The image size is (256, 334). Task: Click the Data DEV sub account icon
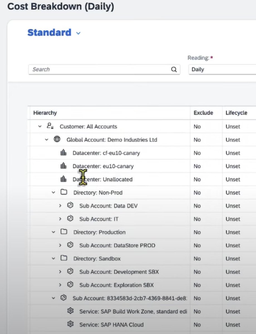point(70,206)
